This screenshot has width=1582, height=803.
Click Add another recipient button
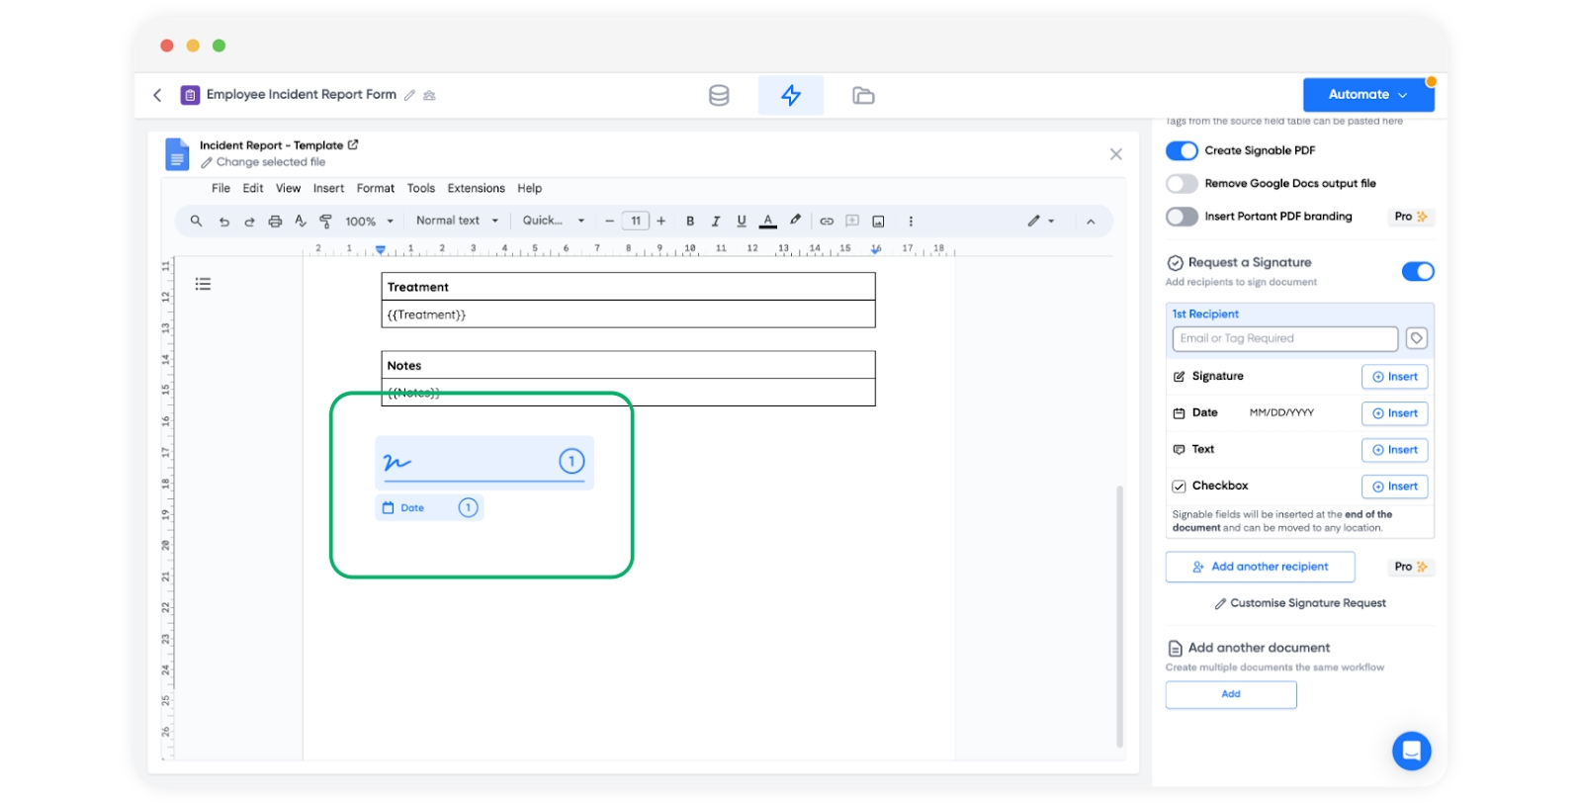point(1260,567)
